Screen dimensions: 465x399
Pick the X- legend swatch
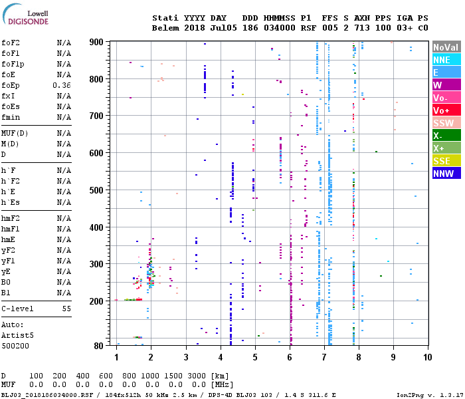tap(446, 136)
